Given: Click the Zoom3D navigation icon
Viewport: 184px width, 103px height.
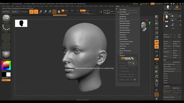Looking at the screenshot, I should click(x=156, y=76).
